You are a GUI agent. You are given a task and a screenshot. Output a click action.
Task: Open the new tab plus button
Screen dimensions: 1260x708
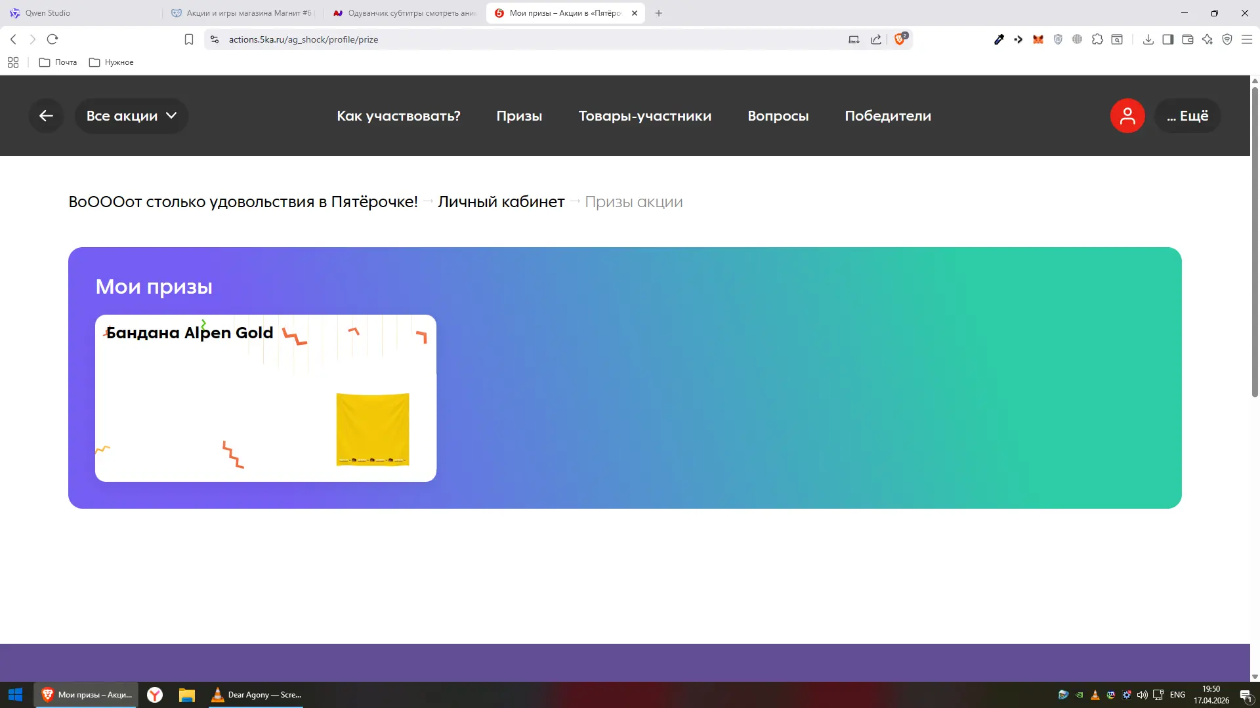click(x=659, y=13)
